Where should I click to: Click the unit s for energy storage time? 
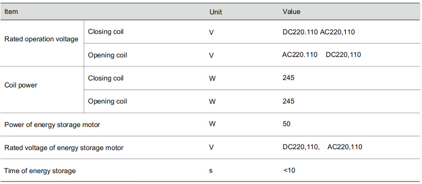point(211,171)
